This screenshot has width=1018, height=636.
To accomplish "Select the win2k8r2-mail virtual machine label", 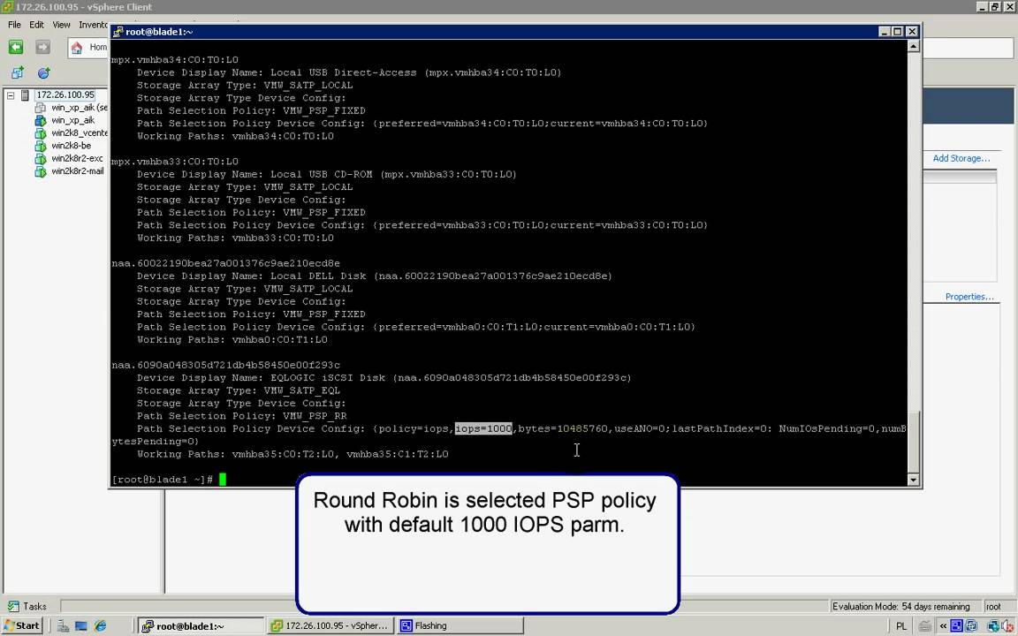I will pyautogui.click(x=77, y=171).
